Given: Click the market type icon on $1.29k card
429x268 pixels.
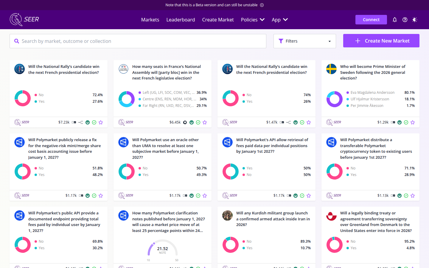Looking at the screenshot, I should click(393, 122).
